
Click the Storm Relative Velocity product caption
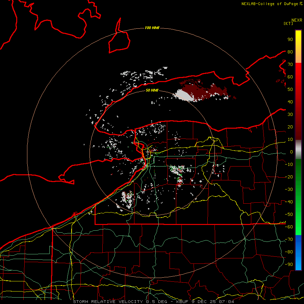coord(153,302)
